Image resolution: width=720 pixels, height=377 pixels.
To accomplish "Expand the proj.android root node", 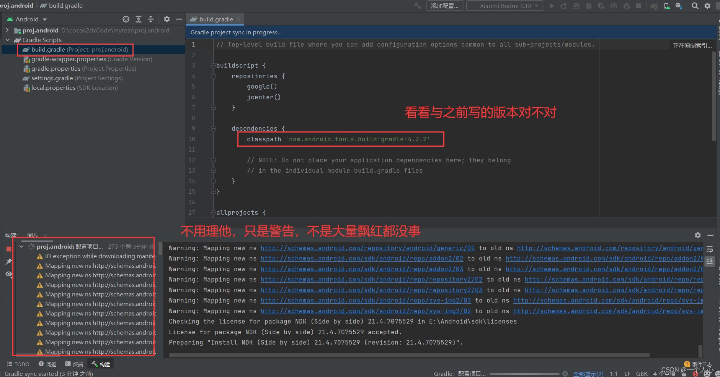I will (x=7, y=30).
